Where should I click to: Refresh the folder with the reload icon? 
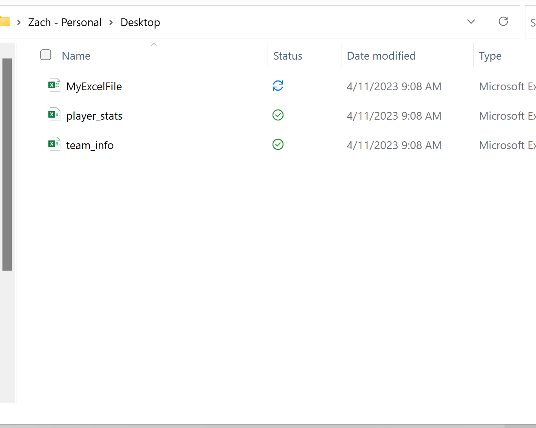pyautogui.click(x=503, y=21)
